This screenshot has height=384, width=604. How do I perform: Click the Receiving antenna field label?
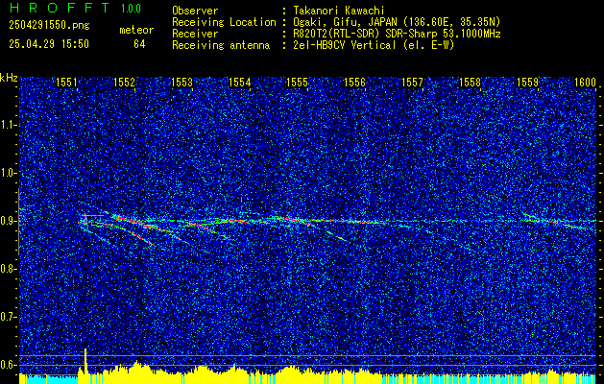[x=221, y=45]
